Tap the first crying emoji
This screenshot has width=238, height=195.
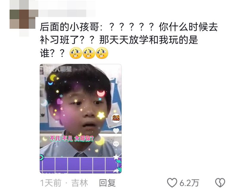click(x=76, y=53)
